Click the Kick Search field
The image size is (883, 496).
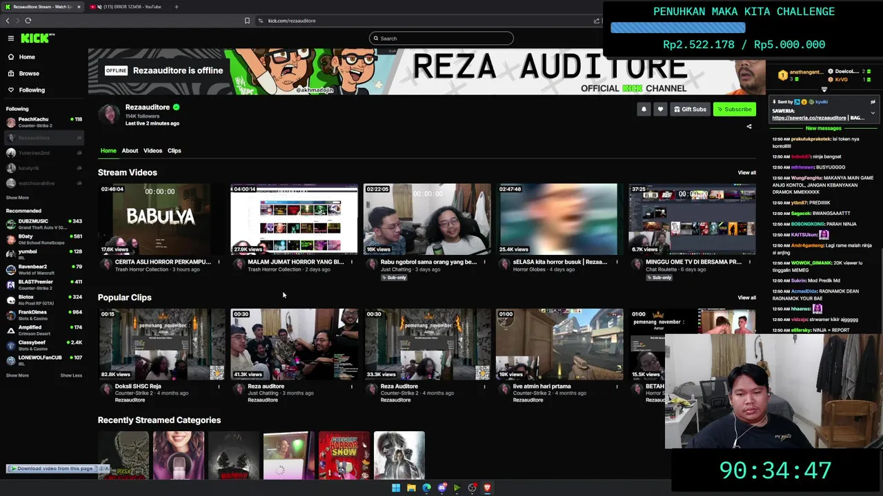441,39
